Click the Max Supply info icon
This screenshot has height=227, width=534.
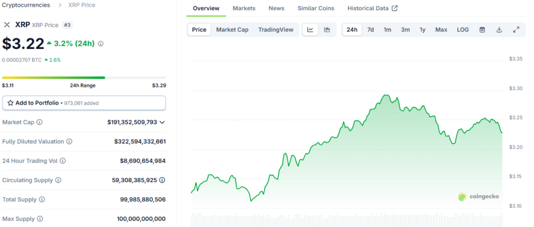40,219
